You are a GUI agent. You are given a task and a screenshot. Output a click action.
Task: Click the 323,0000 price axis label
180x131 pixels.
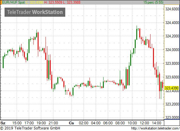click(172, 117)
